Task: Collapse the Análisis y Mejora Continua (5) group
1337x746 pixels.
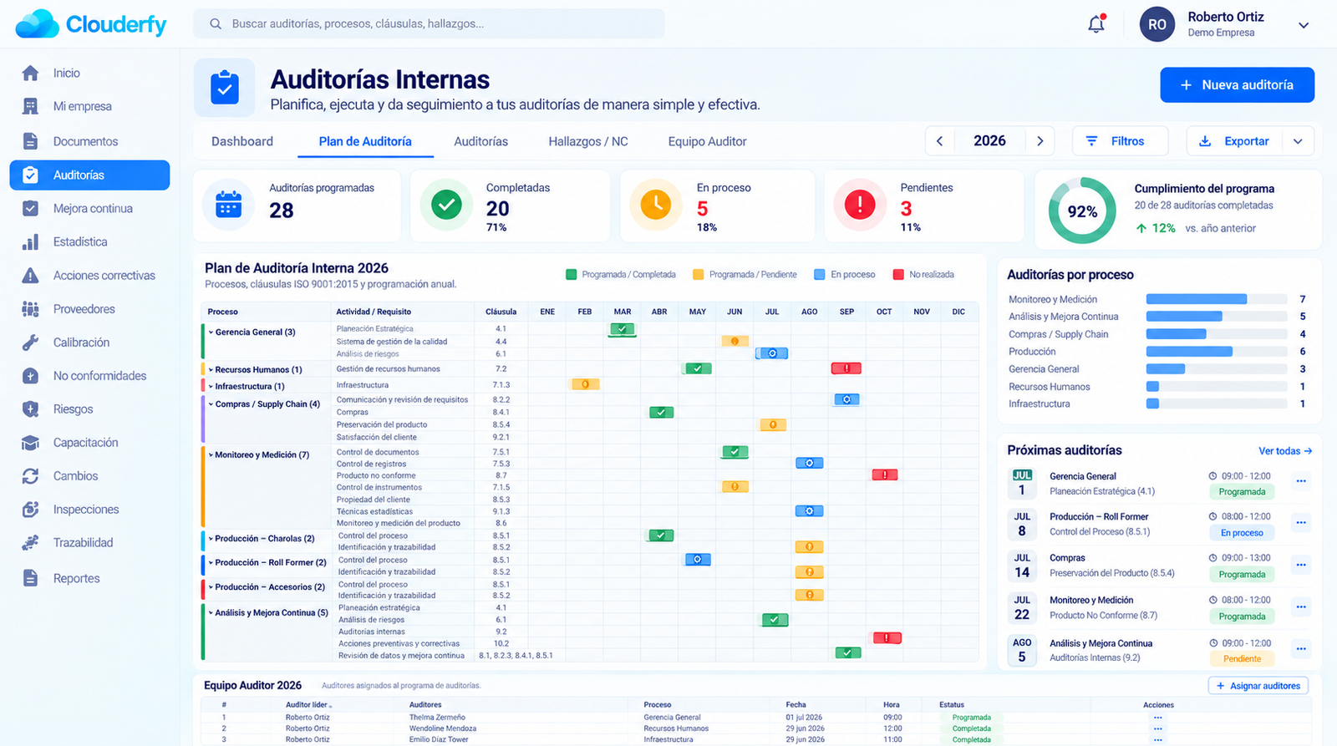Action: [x=211, y=612]
